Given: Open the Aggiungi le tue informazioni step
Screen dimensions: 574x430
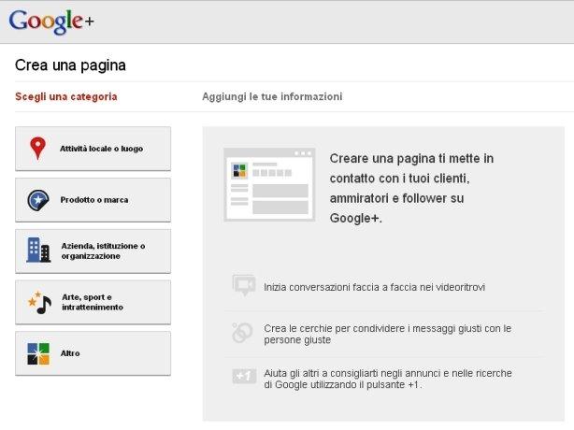Looking at the screenshot, I should 272,96.
